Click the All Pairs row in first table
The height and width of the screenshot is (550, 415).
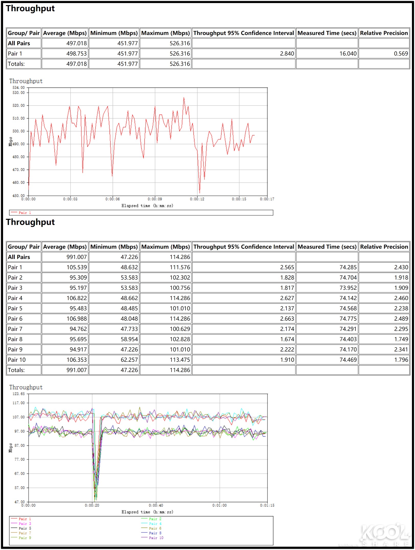coord(19,43)
